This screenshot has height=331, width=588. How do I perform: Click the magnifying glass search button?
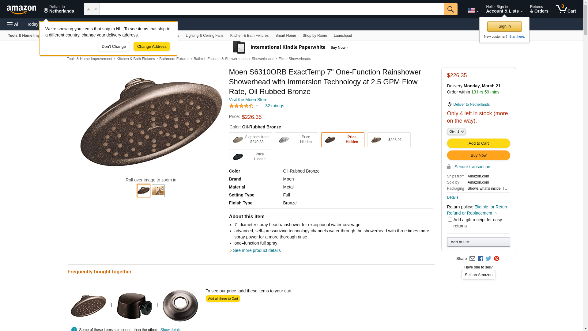tap(450, 9)
